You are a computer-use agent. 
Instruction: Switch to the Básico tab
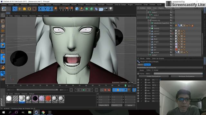pos(140,65)
